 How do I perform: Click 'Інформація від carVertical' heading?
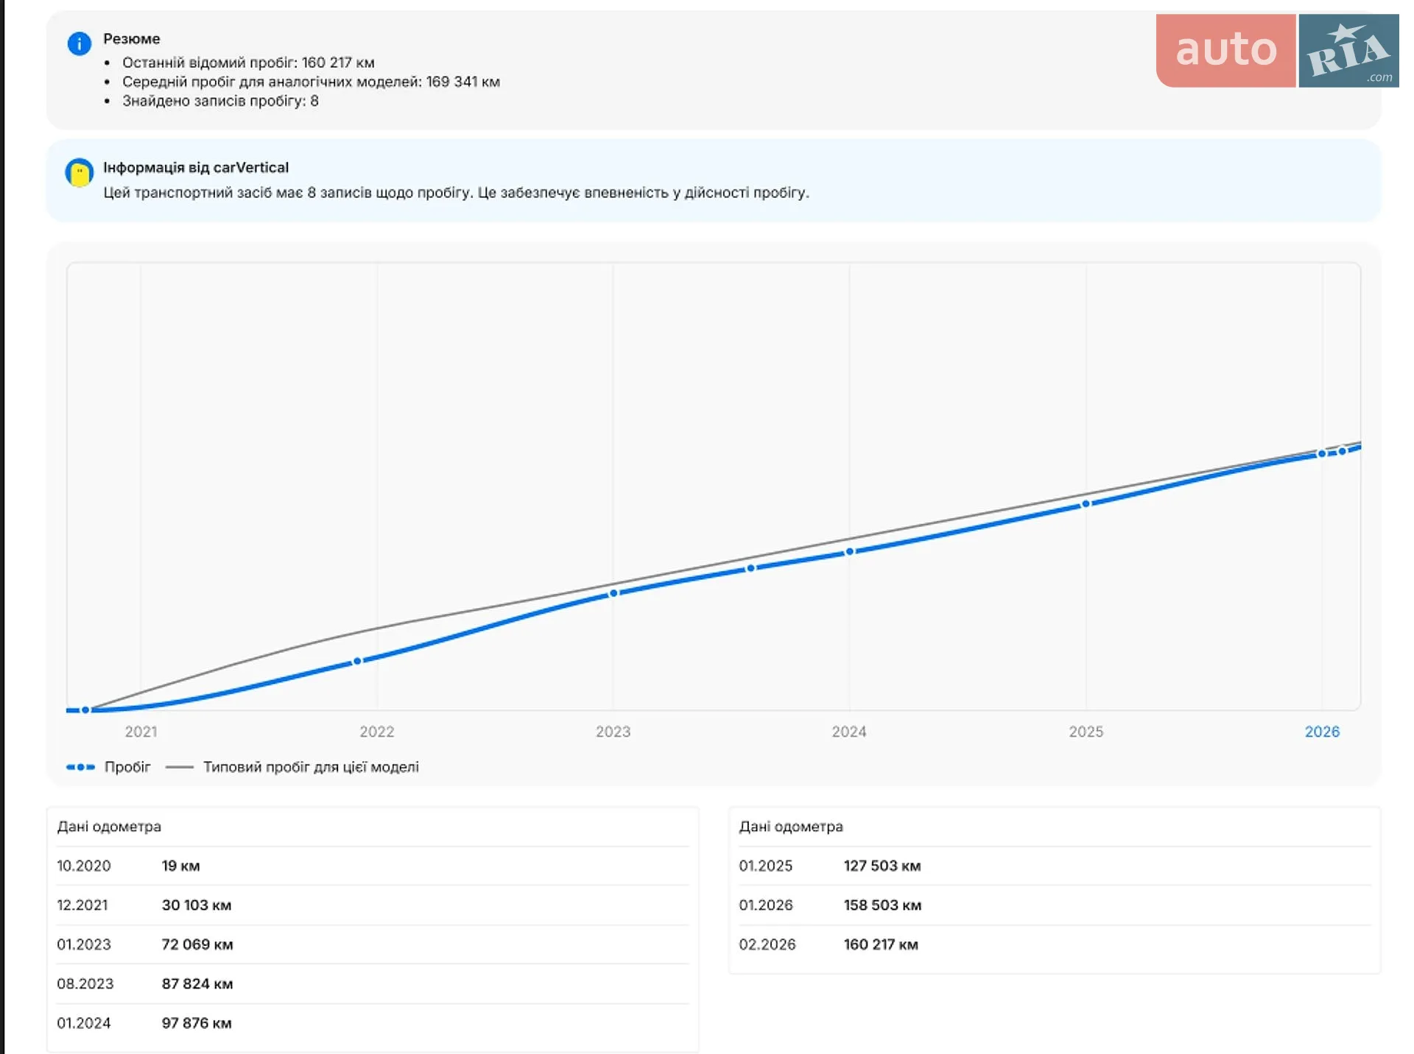click(196, 168)
